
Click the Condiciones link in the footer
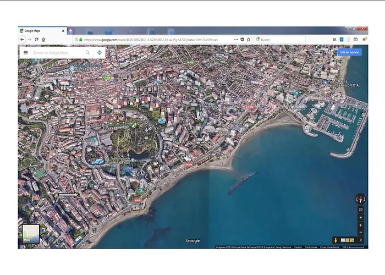click(311, 248)
